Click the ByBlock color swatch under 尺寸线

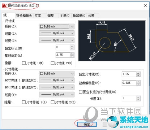tap(42, 26)
